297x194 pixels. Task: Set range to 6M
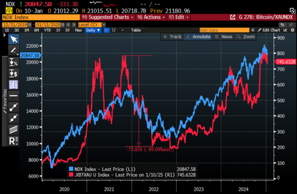[x=37, y=30]
